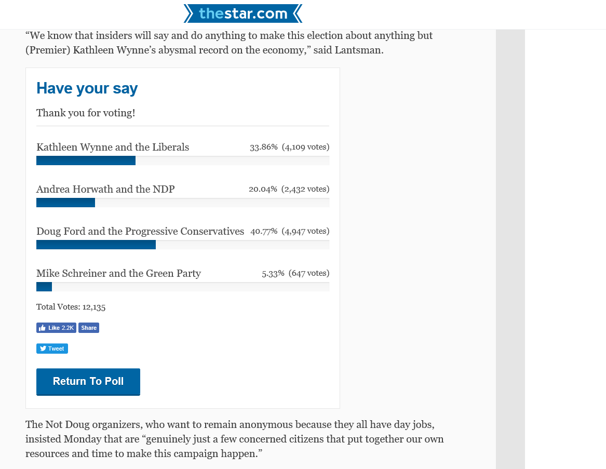The height and width of the screenshot is (469, 606).
Task: Click the Facebook Like thumbs-up button
Action: [57, 328]
